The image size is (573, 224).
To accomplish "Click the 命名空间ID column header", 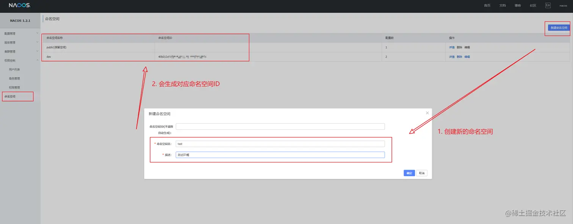I will pos(165,38).
